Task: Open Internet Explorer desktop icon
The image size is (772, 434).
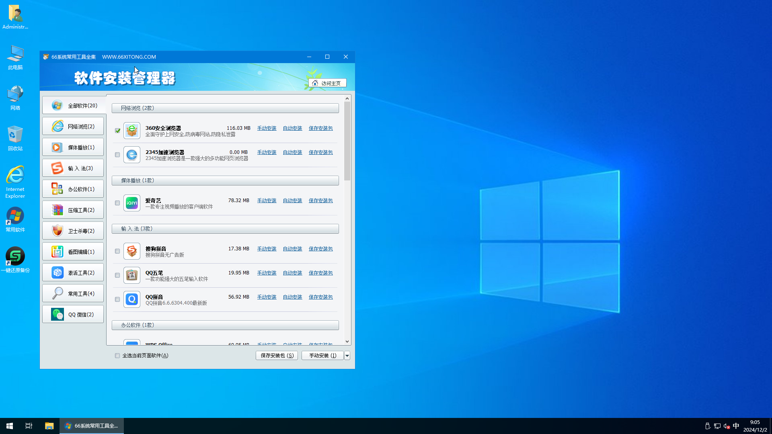Action: click(15, 182)
